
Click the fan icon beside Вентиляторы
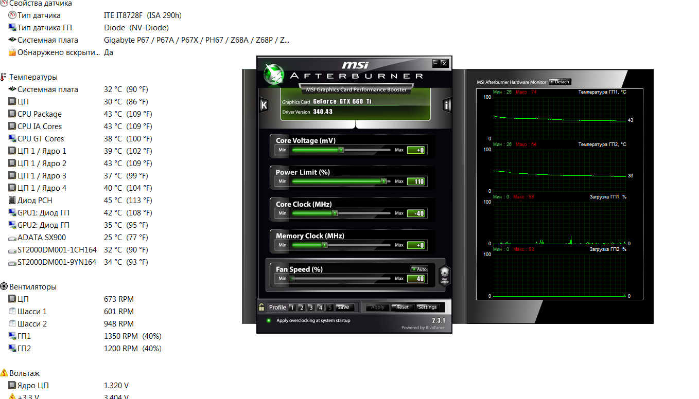coord(4,287)
